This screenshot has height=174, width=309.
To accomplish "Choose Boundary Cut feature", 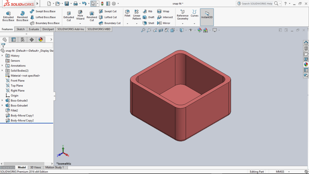I will pos(110,23).
